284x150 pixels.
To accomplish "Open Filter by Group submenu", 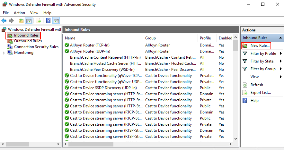I will [263, 69].
